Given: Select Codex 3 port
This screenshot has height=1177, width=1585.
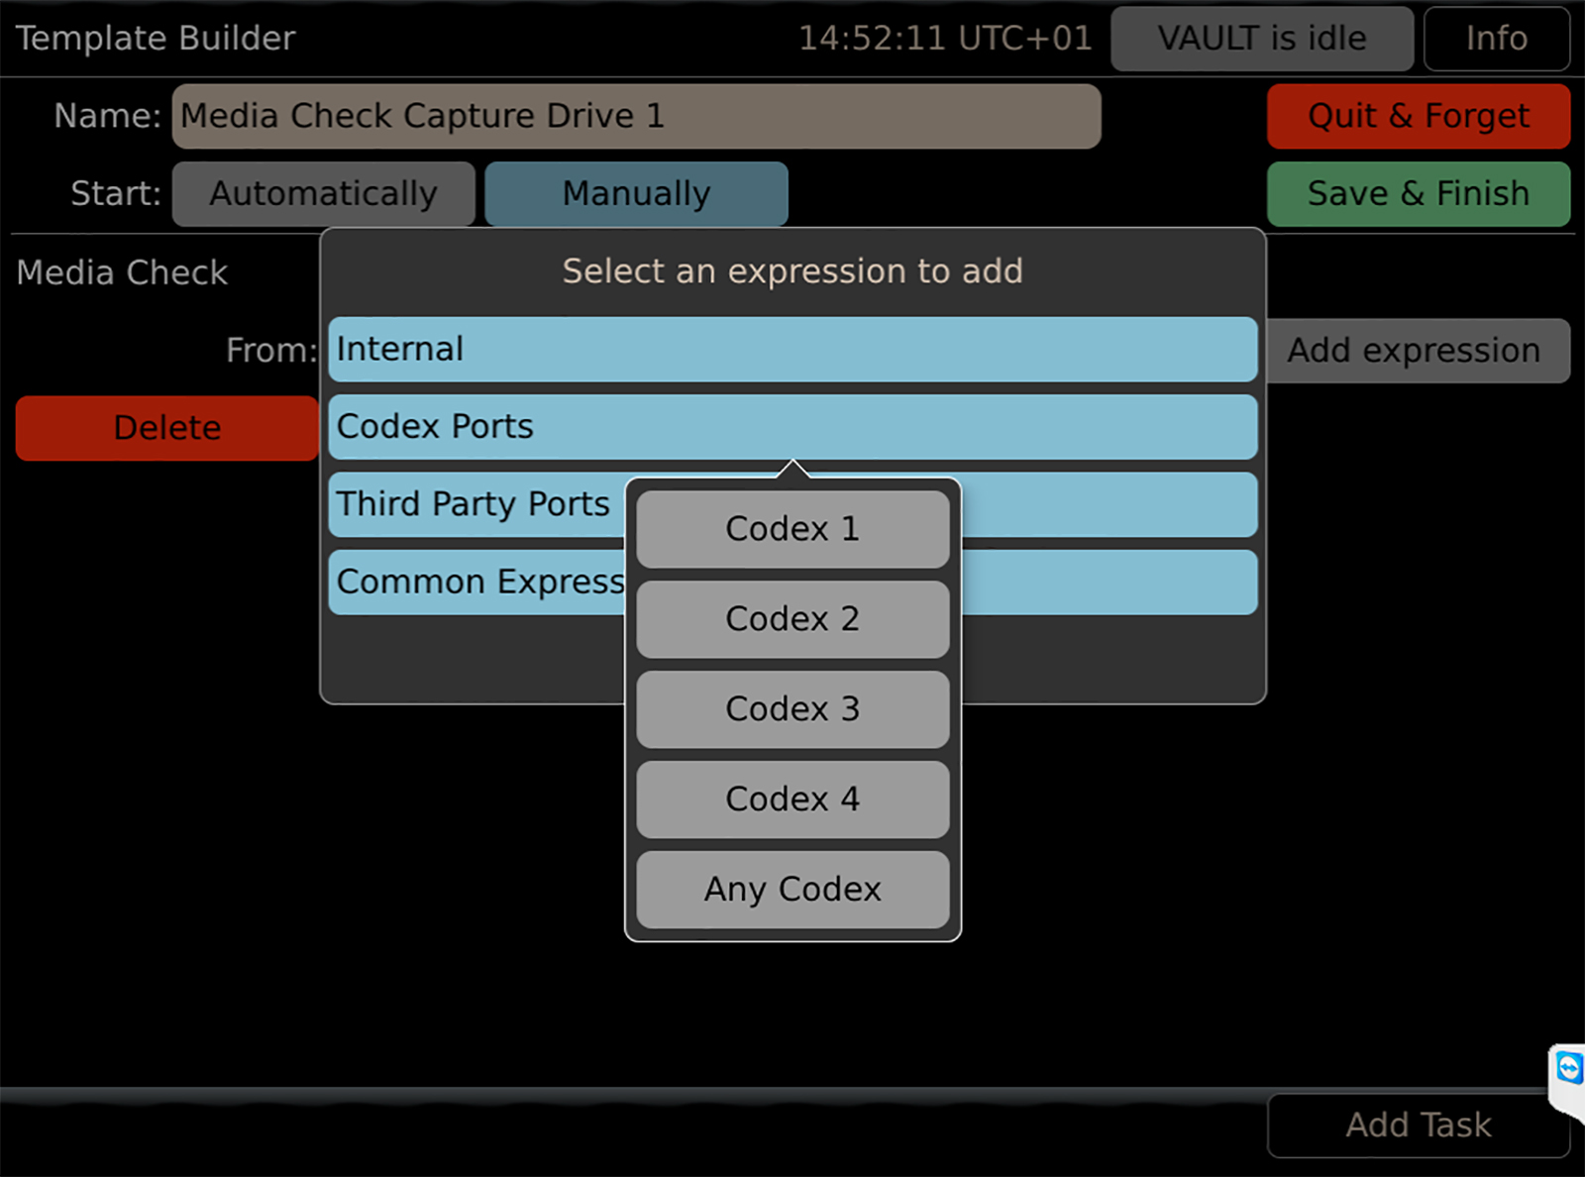Looking at the screenshot, I should click(x=792, y=709).
